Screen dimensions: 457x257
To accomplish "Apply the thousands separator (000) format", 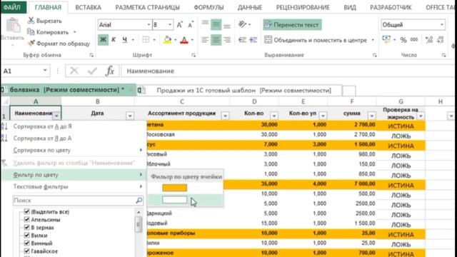I will point(414,40).
